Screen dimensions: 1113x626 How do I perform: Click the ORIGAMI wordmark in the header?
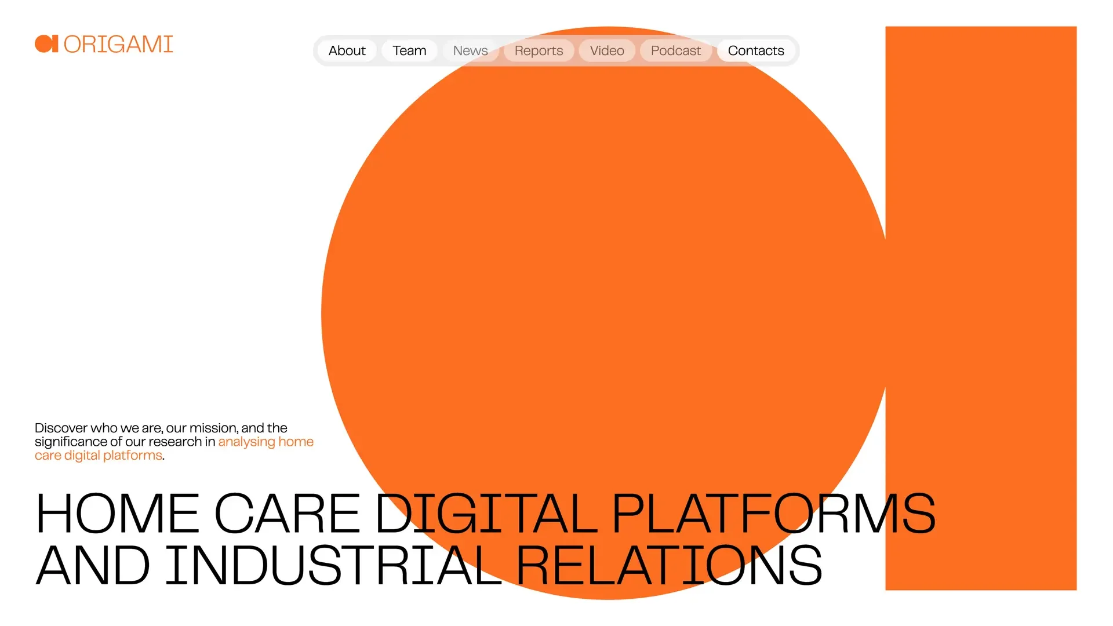[118, 45]
